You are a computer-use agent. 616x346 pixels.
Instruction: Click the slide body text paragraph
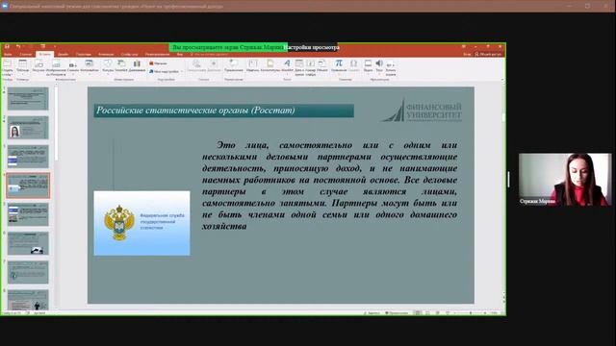coord(329,185)
